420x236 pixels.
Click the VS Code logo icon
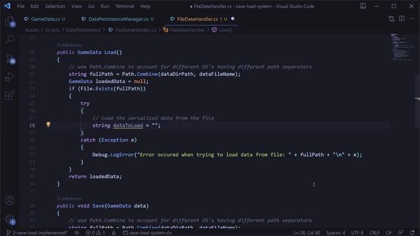(x=7, y=6)
